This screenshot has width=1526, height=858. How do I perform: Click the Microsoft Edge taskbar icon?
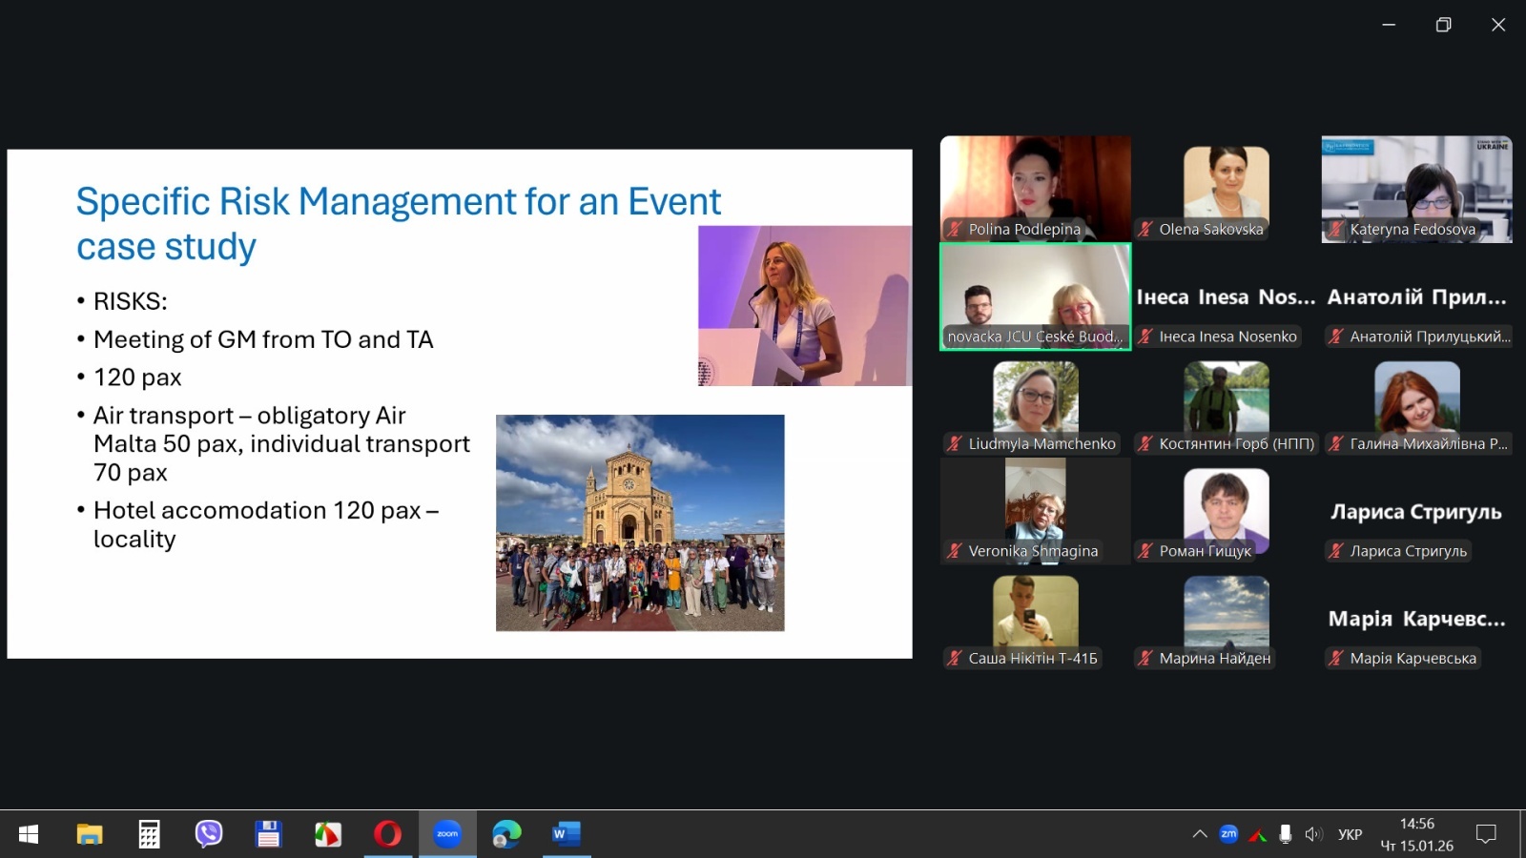(x=506, y=834)
